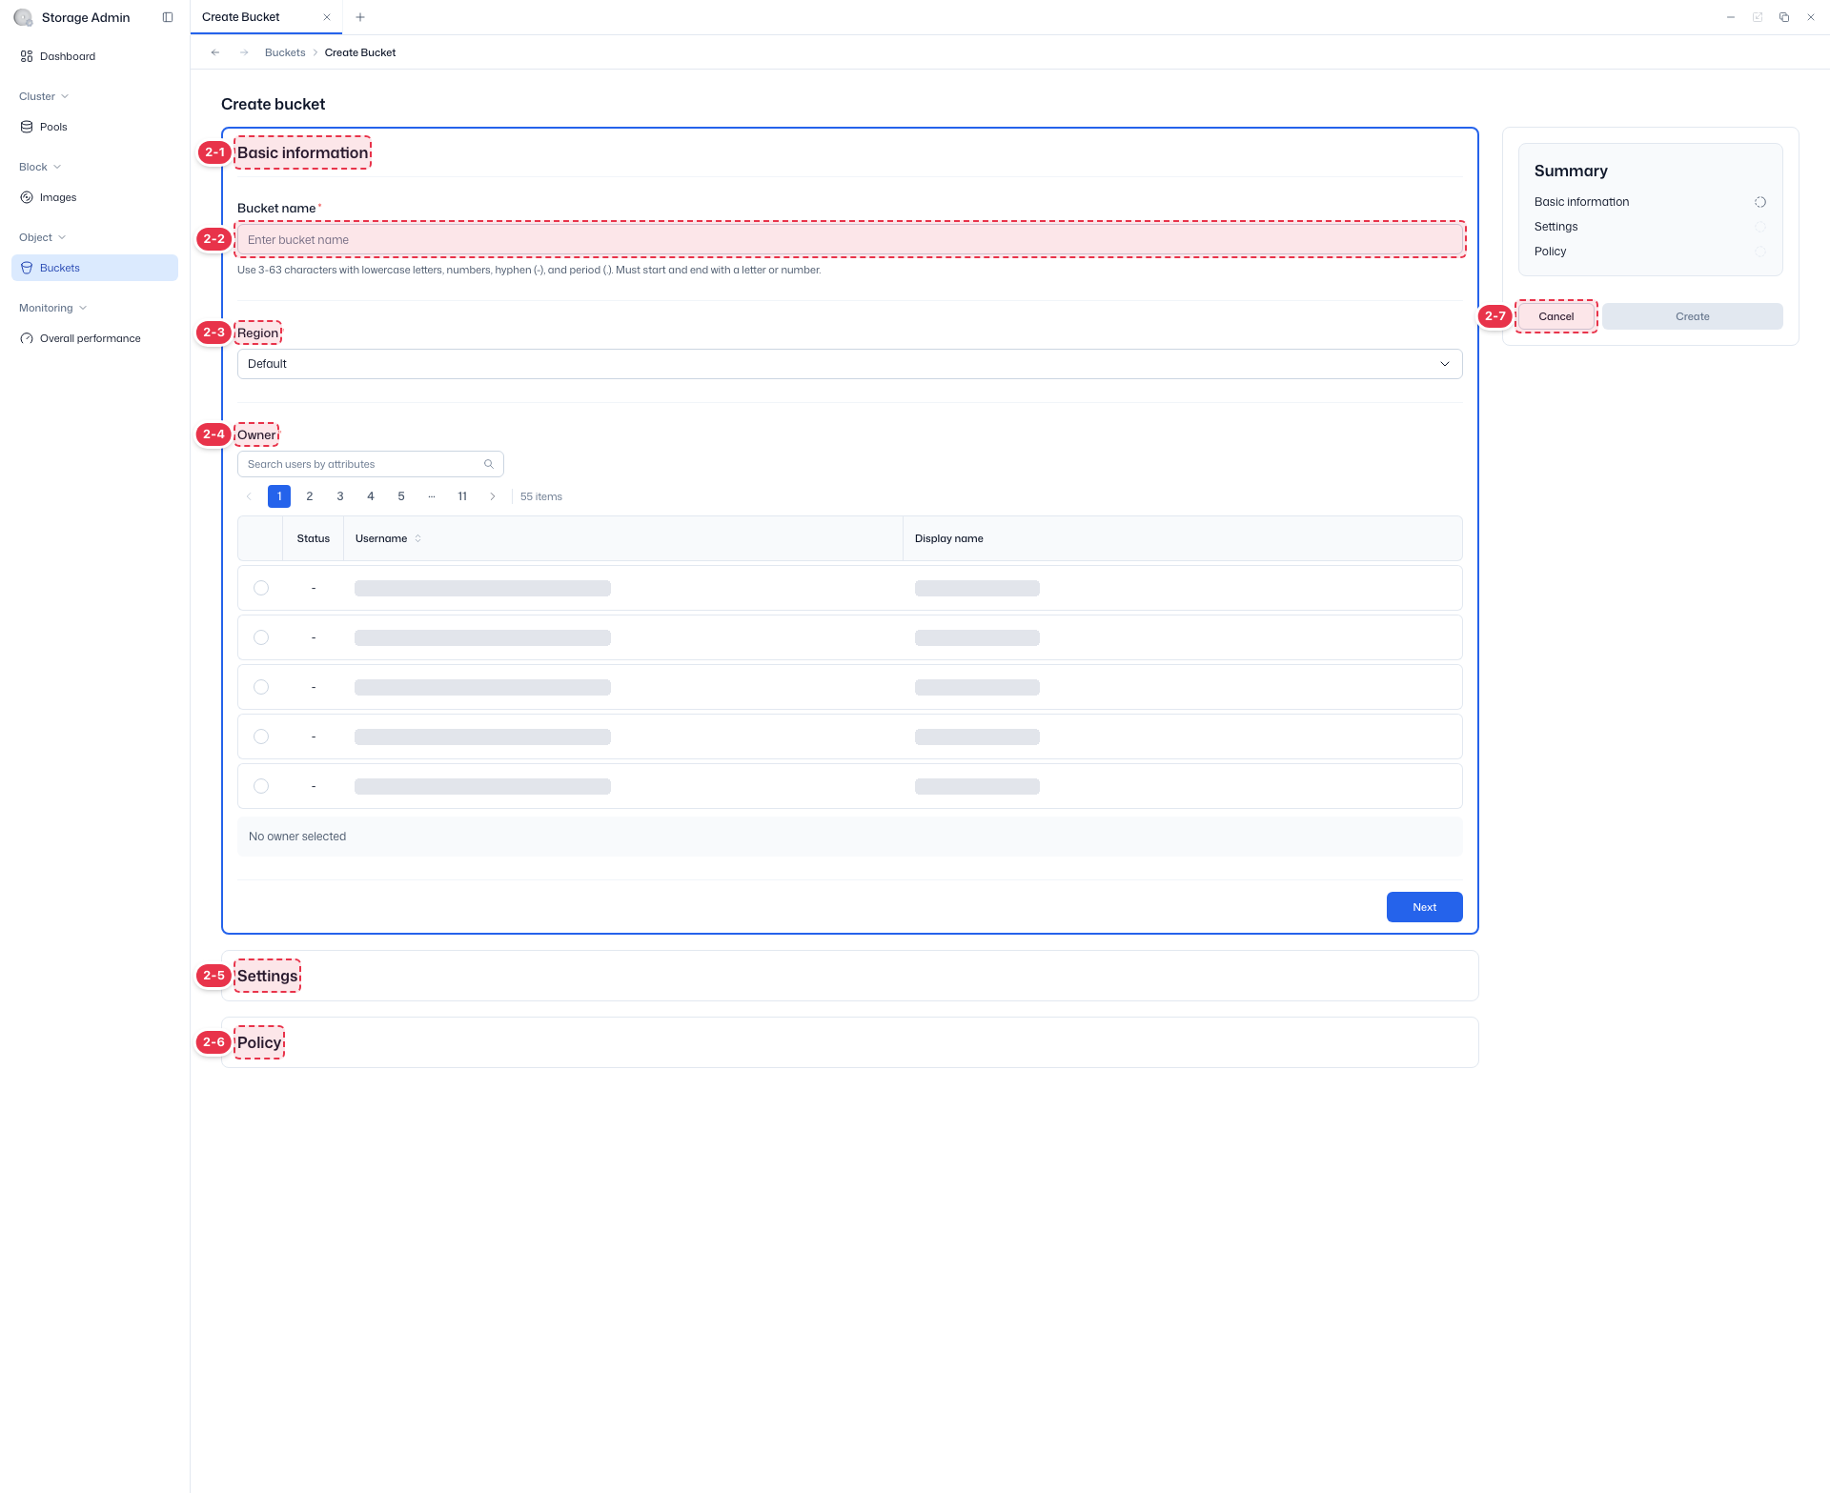Image resolution: width=1830 pixels, height=1493 pixels.
Task: Open Overall performance monitoring page
Action: click(x=94, y=338)
